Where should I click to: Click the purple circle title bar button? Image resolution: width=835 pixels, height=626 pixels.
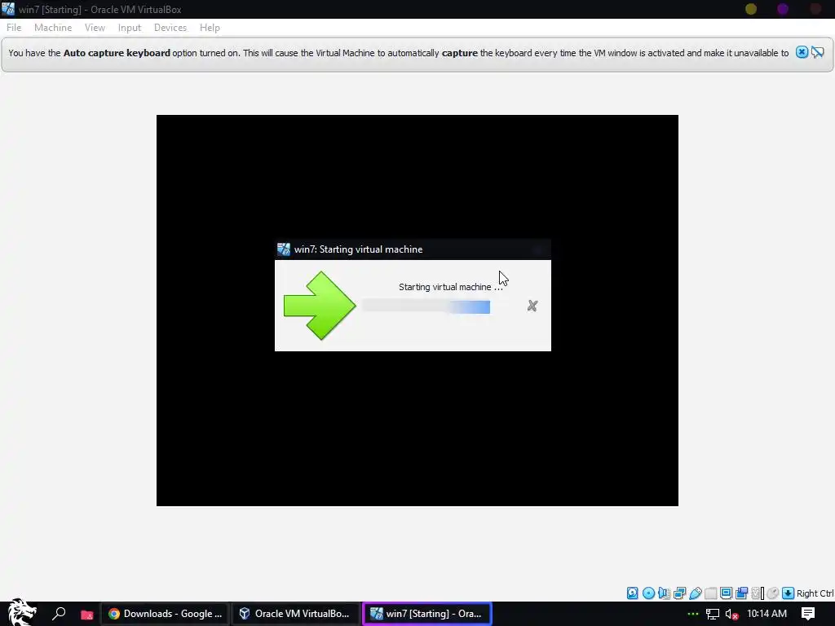pos(782,9)
